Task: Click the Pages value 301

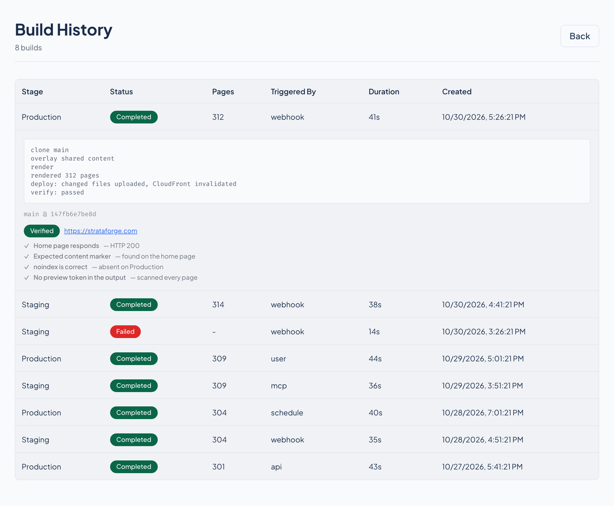Action: (218, 467)
